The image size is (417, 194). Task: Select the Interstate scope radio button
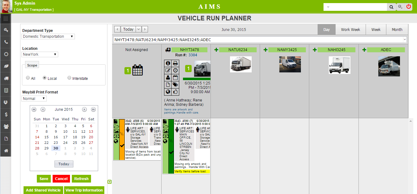pyautogui.click(x=69, y=78)
